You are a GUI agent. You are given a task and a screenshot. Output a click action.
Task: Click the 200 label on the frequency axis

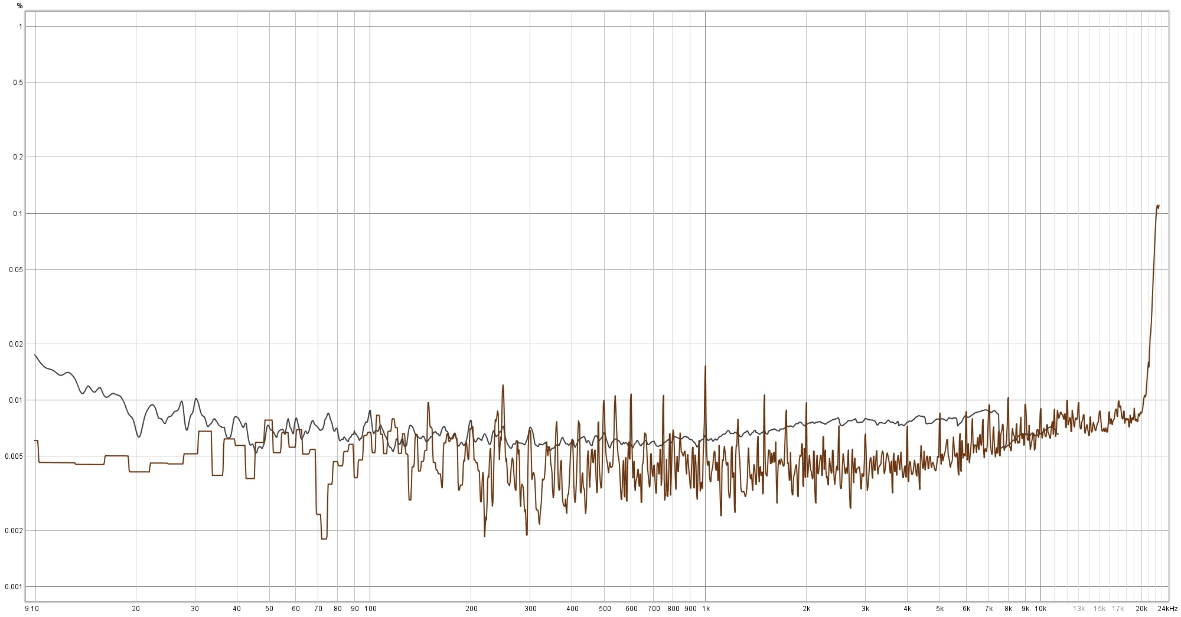[471, 609]
